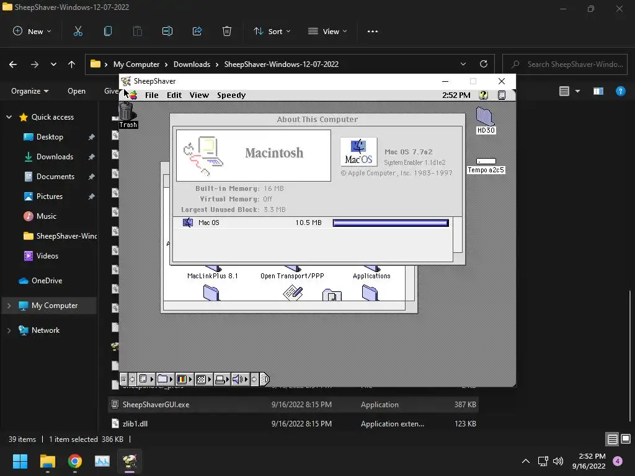
Task: Toggle the preview pane button
Action: [598, 91]
